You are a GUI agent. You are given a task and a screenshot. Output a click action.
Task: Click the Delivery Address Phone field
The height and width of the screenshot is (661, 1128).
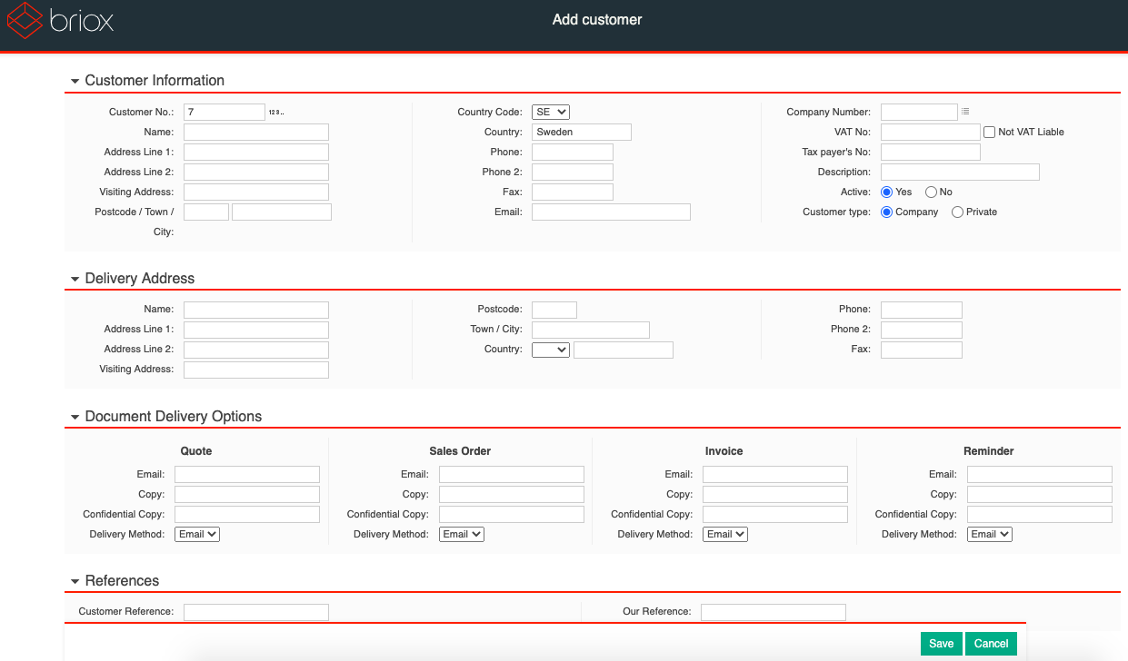tap(922, 310)
